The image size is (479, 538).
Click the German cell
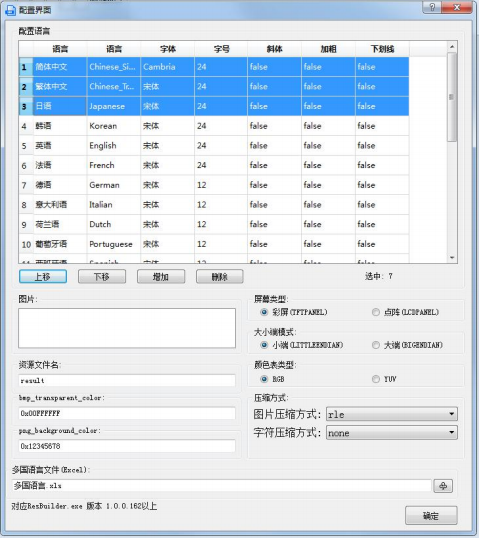coord(114,185)
